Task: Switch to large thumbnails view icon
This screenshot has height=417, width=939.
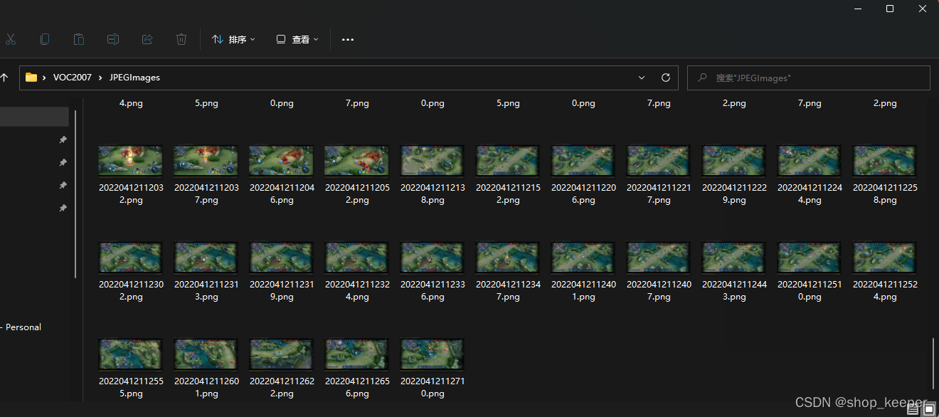Action: (x=928, y=409)
